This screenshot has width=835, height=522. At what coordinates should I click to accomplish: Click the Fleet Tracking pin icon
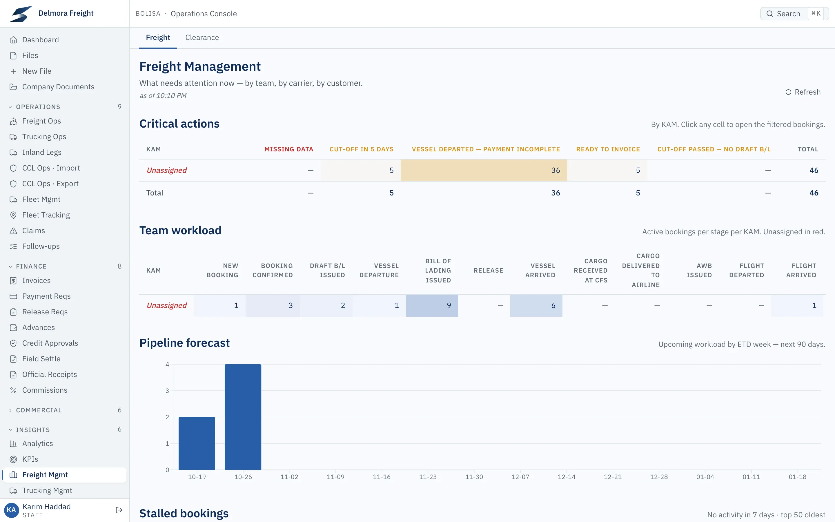click(13, 215)
